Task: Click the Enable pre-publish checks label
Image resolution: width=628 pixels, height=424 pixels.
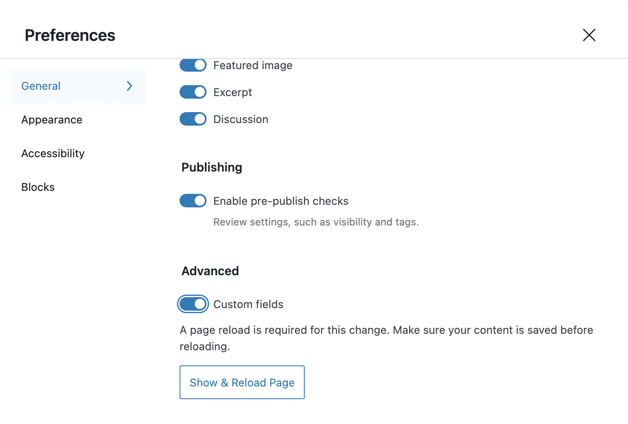Action: [281, 201]
